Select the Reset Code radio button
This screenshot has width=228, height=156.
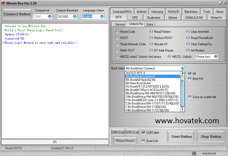pos(117,32)
